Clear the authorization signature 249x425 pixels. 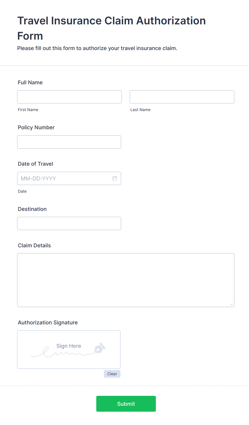pyautogui.click(x=112, y=374)
